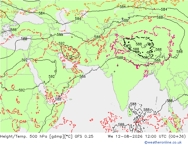
Task: Click the 588 label over Thailand
Action: pos(170,101)
